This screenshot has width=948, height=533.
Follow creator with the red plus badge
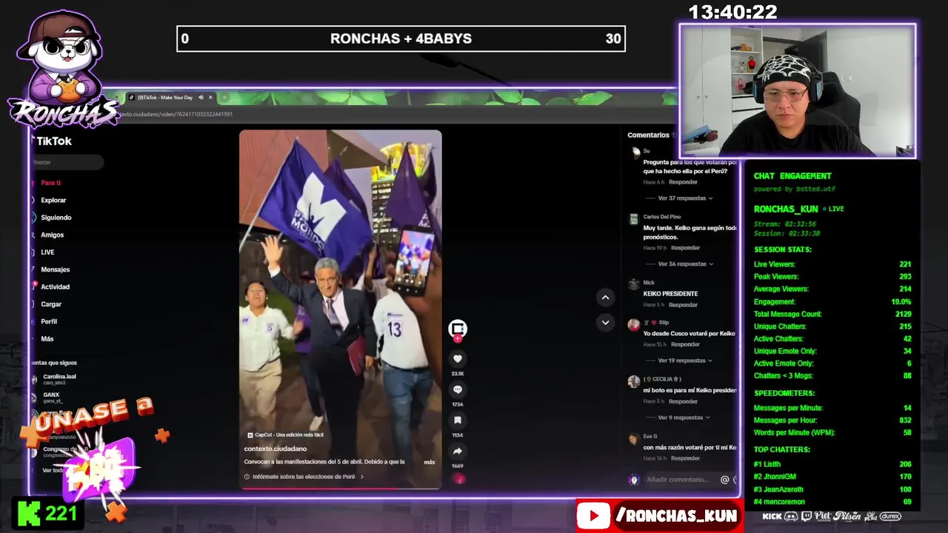coord(458,338)
